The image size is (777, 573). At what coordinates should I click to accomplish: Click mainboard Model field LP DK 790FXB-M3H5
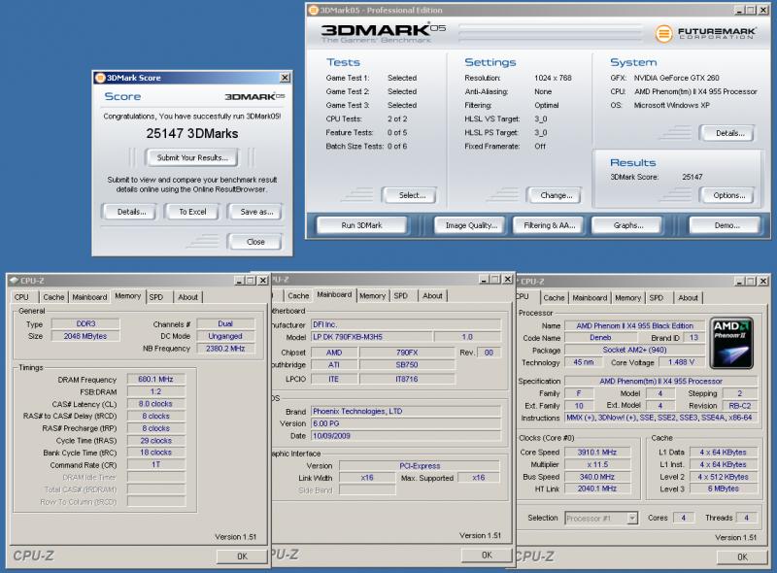tap(372, 337)
